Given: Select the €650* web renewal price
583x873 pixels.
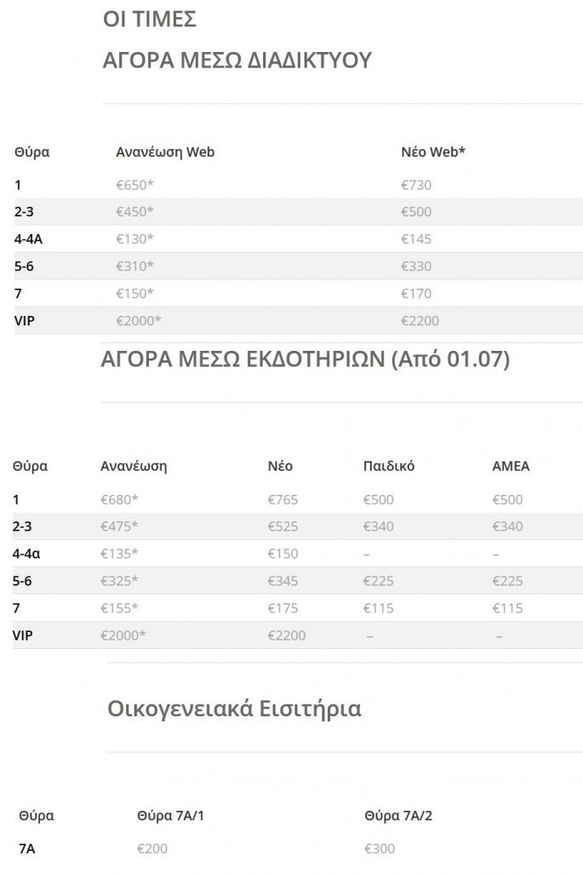Looking at the screenshot, I should 134,185.
